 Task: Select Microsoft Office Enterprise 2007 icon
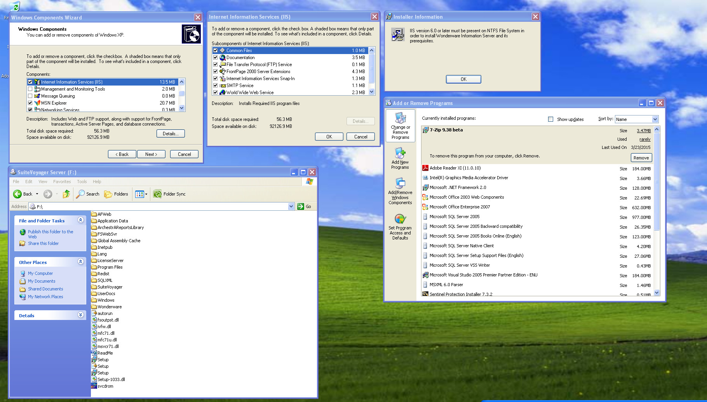click(x=425, y=207)
